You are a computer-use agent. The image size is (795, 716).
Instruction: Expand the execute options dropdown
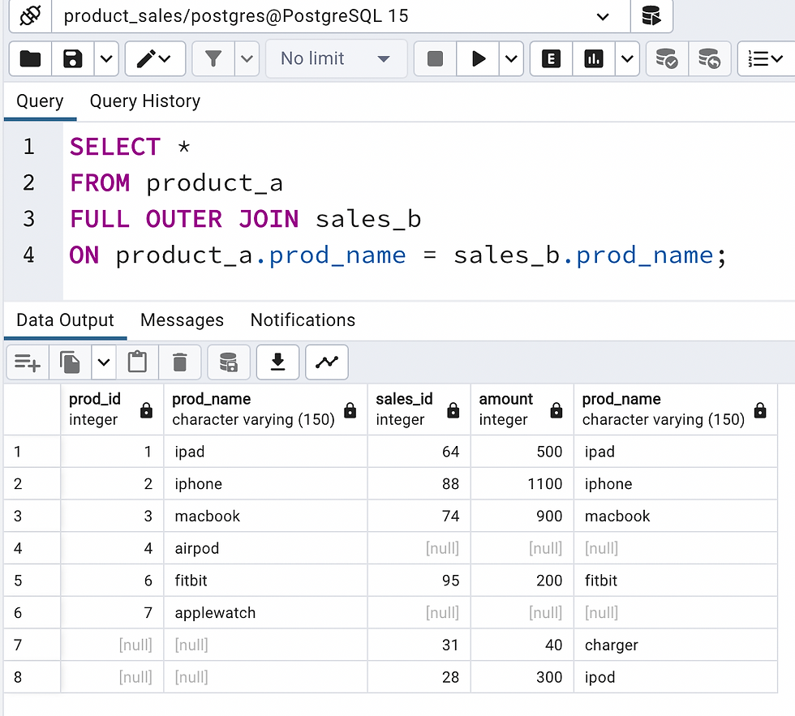coord(511,58)
